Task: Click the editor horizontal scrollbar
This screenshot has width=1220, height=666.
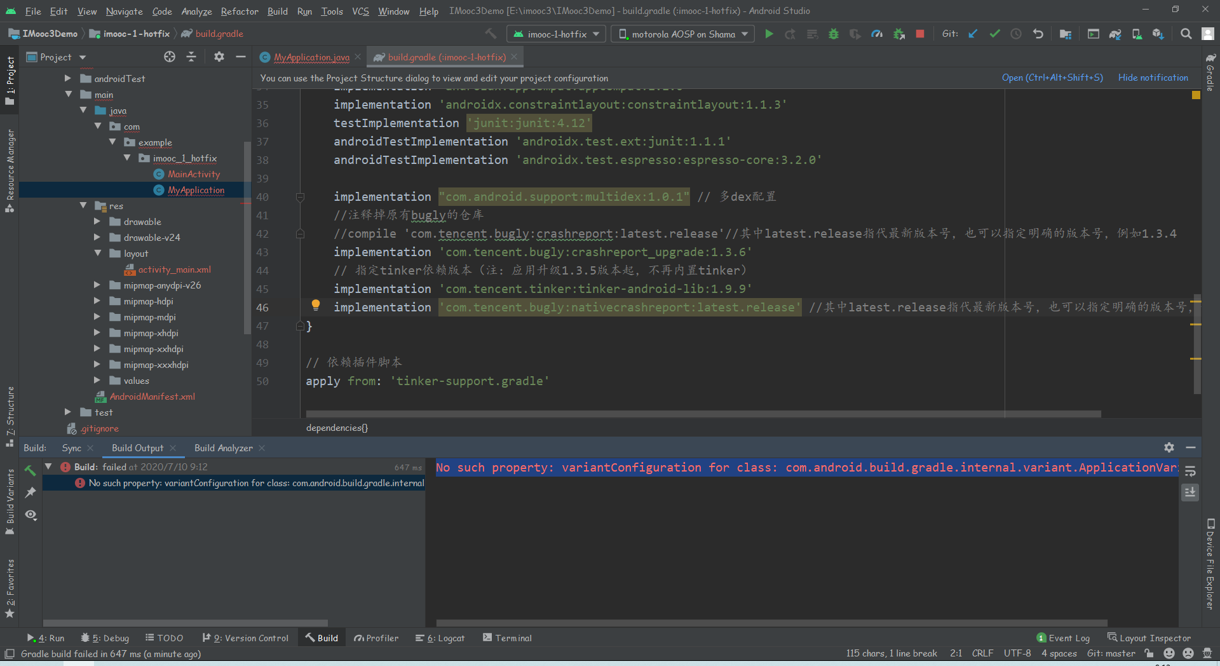Action: click(x=703, y=414)
